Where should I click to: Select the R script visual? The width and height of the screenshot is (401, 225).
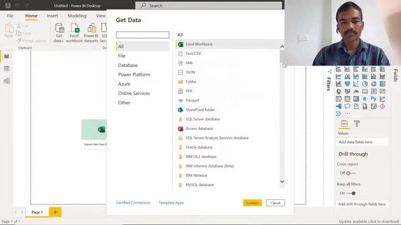[x=365, y=99]
